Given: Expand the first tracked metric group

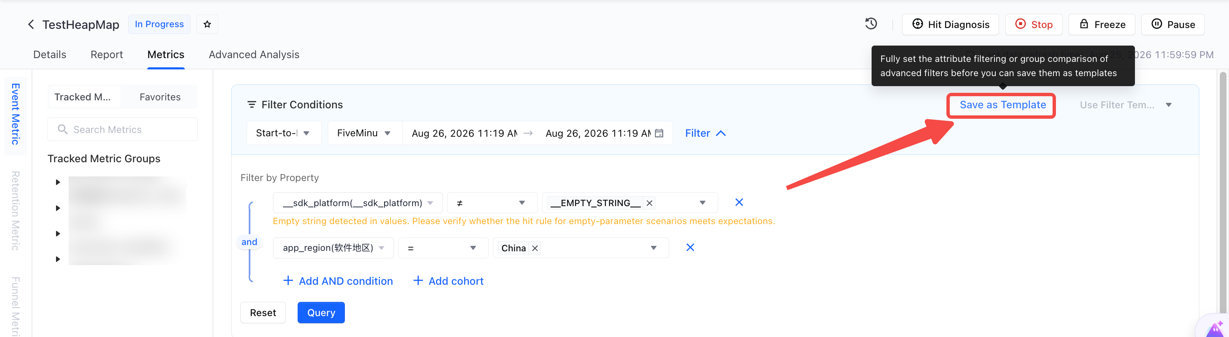Looking at the screenshot, I should (x=58, y=182).
